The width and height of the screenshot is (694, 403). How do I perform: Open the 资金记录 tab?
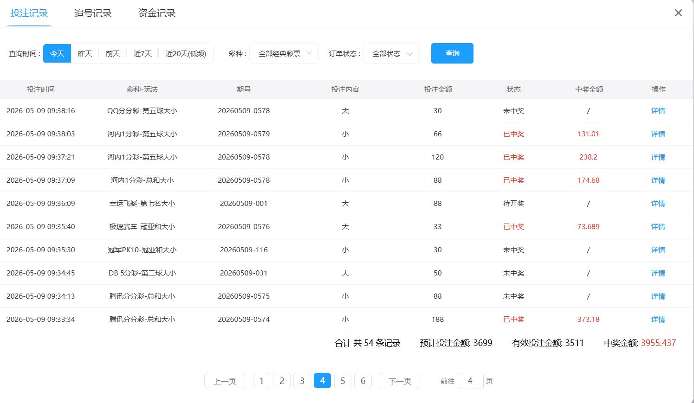156,13
